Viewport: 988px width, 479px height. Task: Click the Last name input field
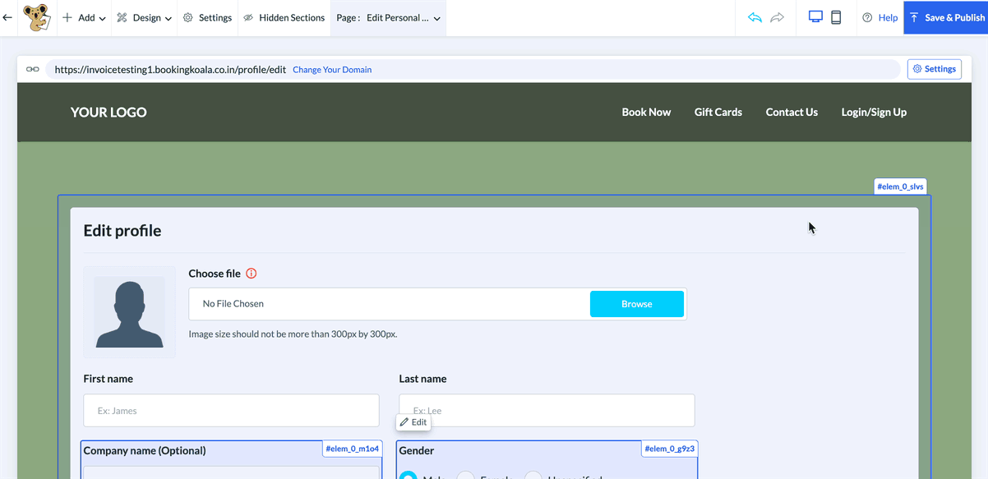(547, 410)
